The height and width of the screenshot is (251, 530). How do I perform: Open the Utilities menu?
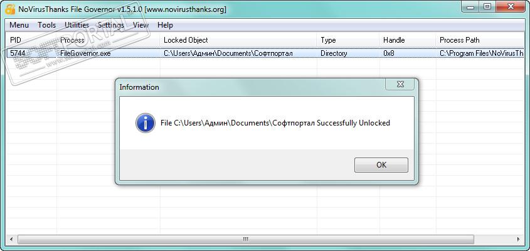pyautogui.click(x=77, y=25)
